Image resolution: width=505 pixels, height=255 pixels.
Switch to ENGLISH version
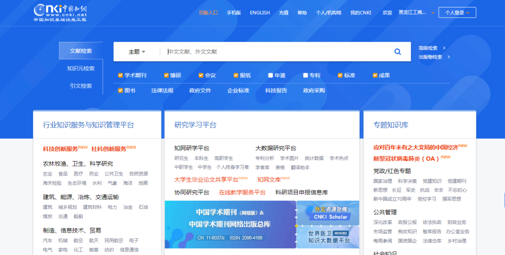260,13
